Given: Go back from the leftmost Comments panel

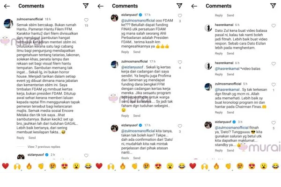Looking at the screenshot, I should [x=7, y=6].
